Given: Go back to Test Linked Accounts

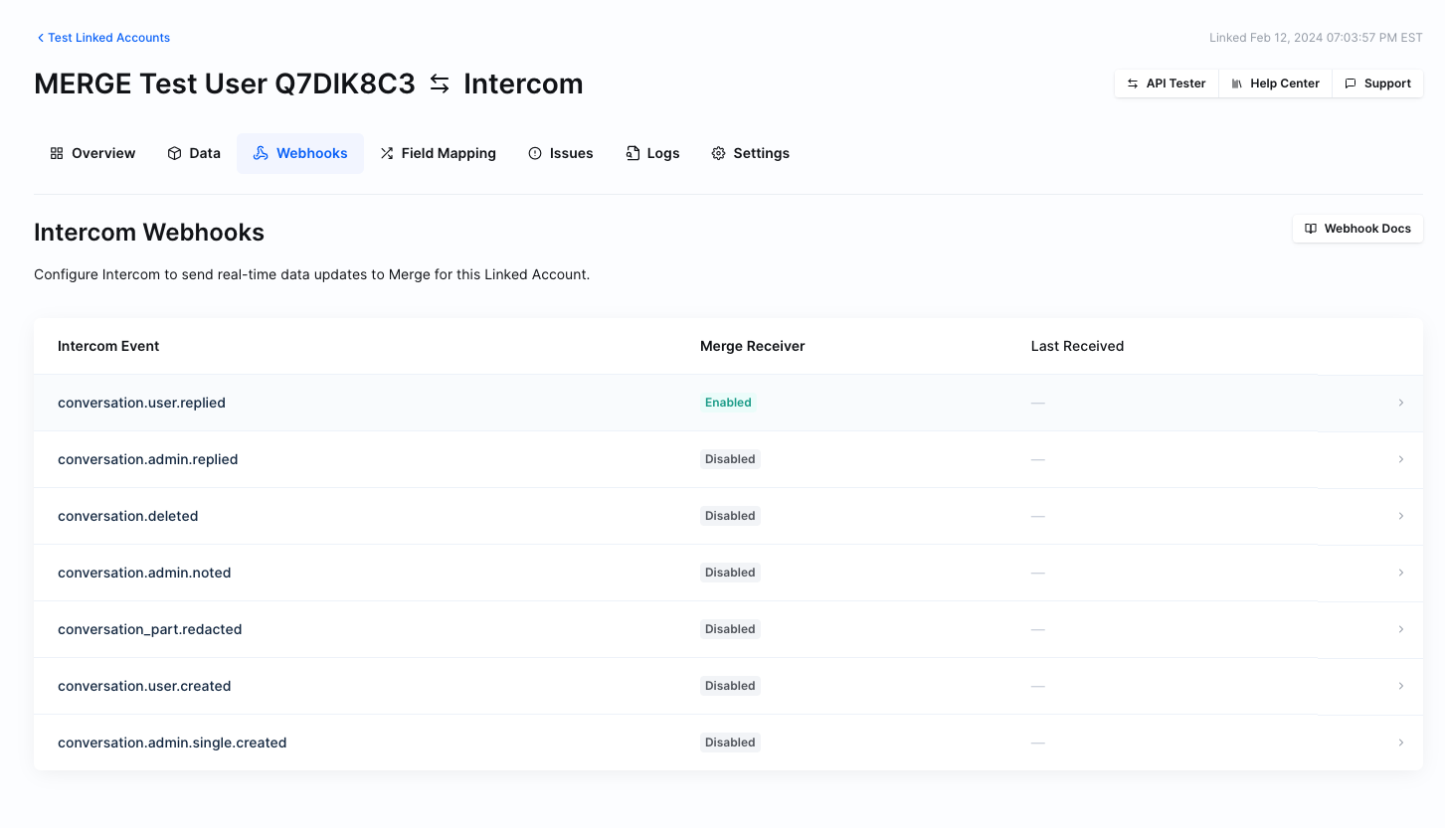Looking at the screenshot, I should click(x=108, y=38).
